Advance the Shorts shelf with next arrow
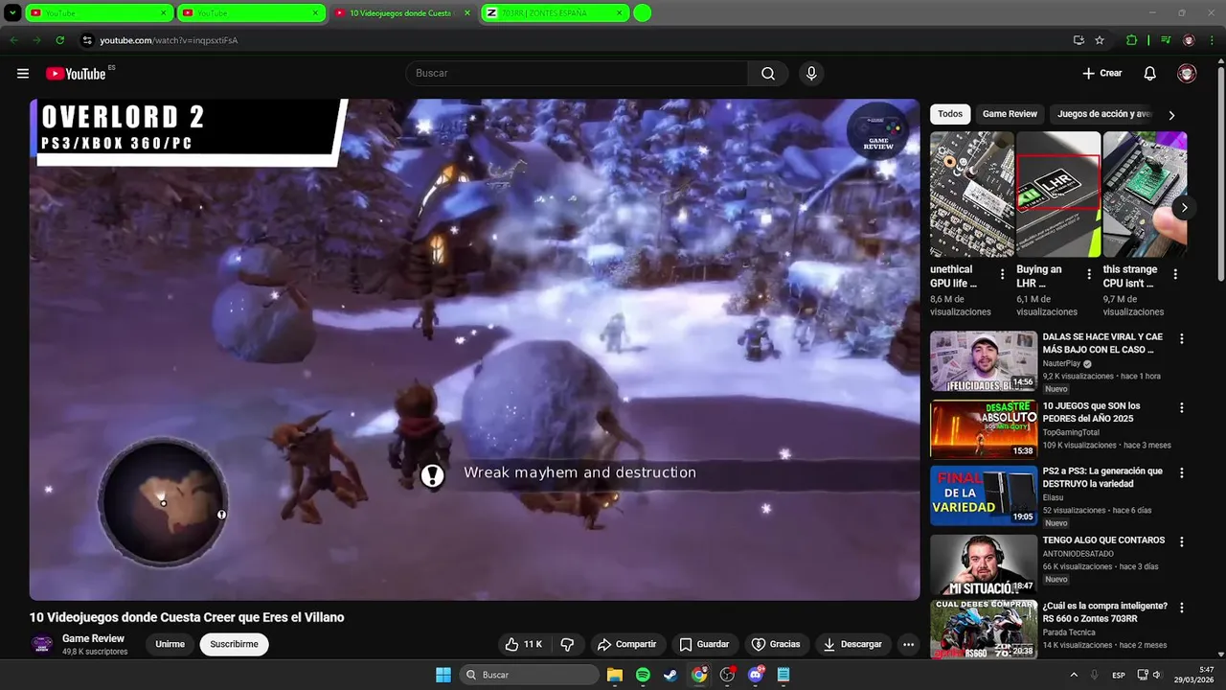Screen dimensions: 1226x690 click(1184, 207)
